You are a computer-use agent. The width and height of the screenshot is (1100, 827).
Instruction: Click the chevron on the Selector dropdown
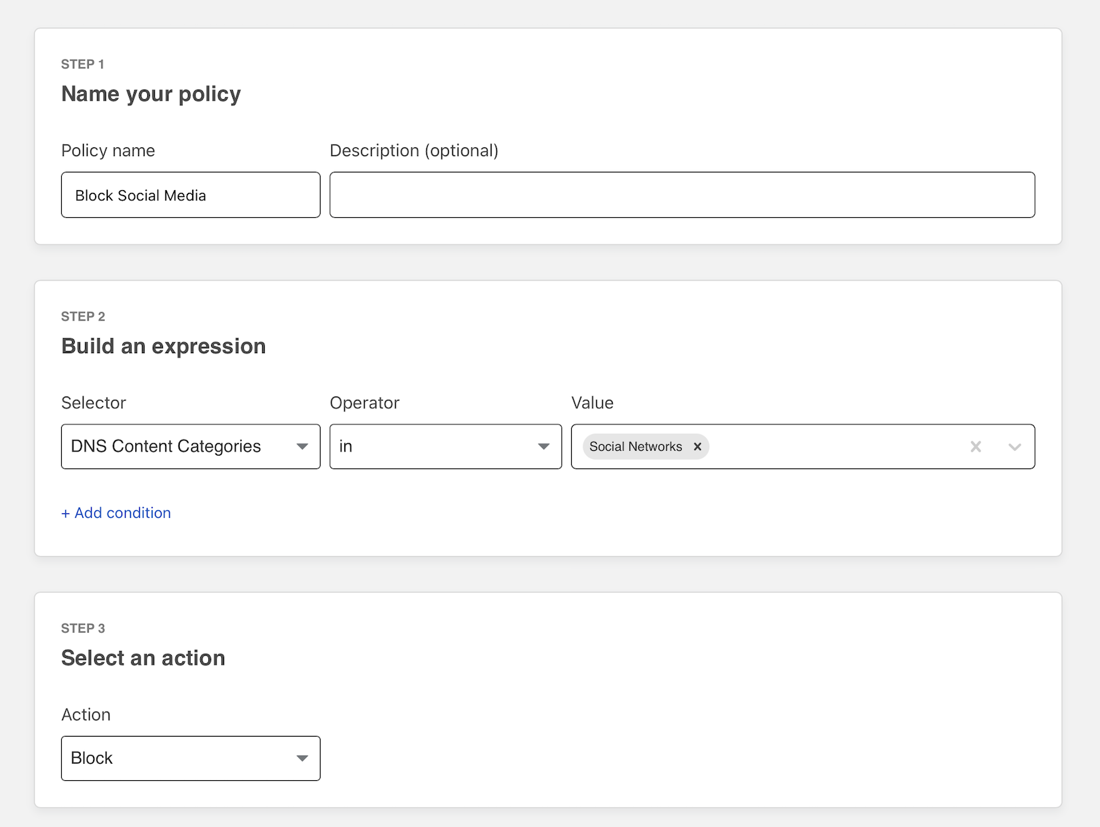tap(303, 447)
